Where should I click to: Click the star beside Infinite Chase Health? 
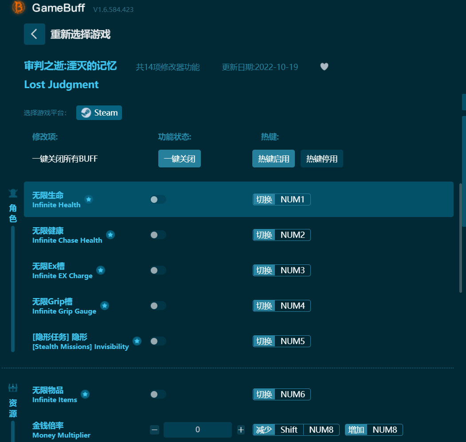[110, 235]
